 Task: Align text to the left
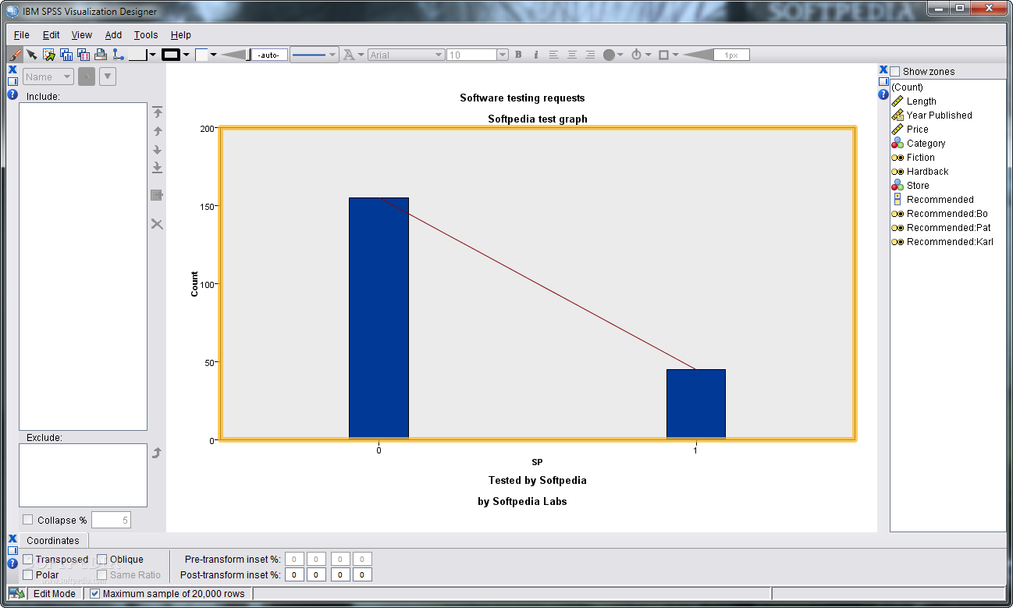[x=554, y=55]
